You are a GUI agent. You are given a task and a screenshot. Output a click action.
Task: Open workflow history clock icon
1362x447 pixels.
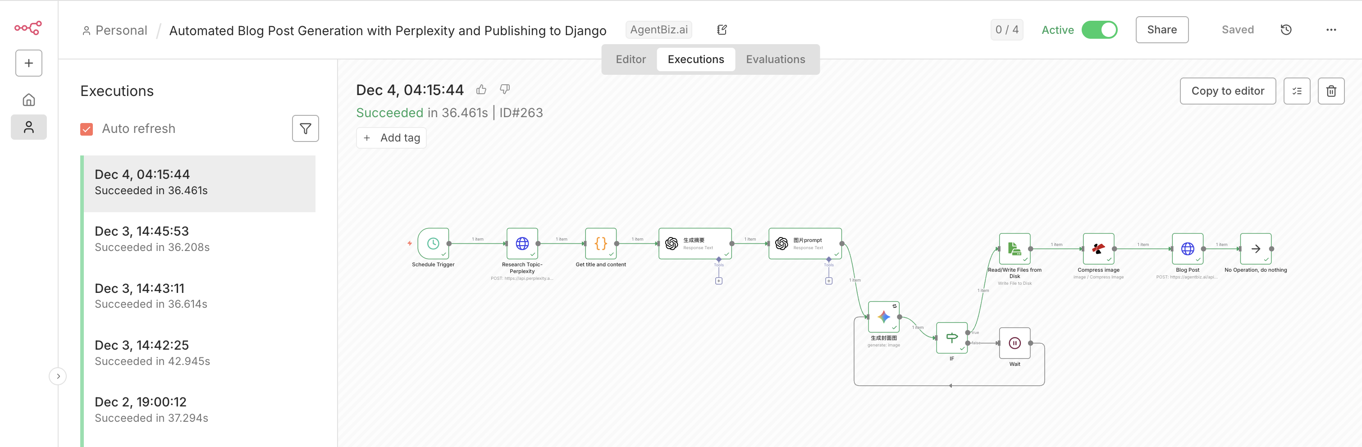click(1286, 30)
